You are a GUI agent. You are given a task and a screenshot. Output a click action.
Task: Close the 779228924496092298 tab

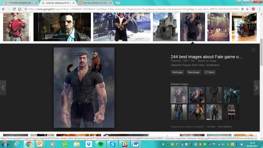pyautogui.click(x=36, y=3)
